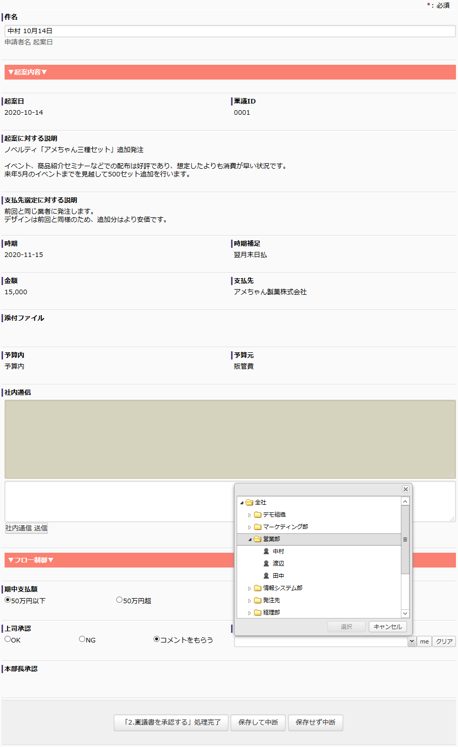Expand the 発注先 tree node
458x747 pixels.
tap(249, 601)
